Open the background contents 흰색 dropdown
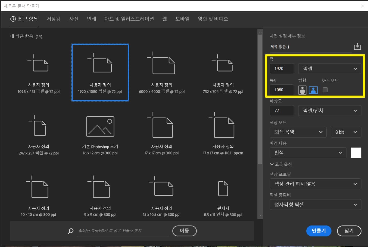This screenshot has width=368, height=247. coord(308,153)
